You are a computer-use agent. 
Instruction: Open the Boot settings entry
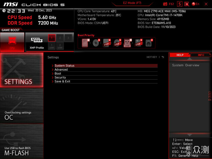point(106,74)
